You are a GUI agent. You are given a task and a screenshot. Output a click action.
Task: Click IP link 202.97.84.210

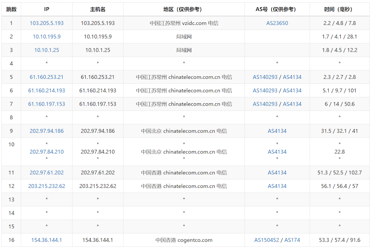(x=47, y=152)
